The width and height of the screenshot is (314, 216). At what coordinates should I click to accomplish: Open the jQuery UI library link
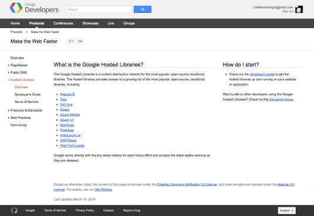click(x=67, y=120)
